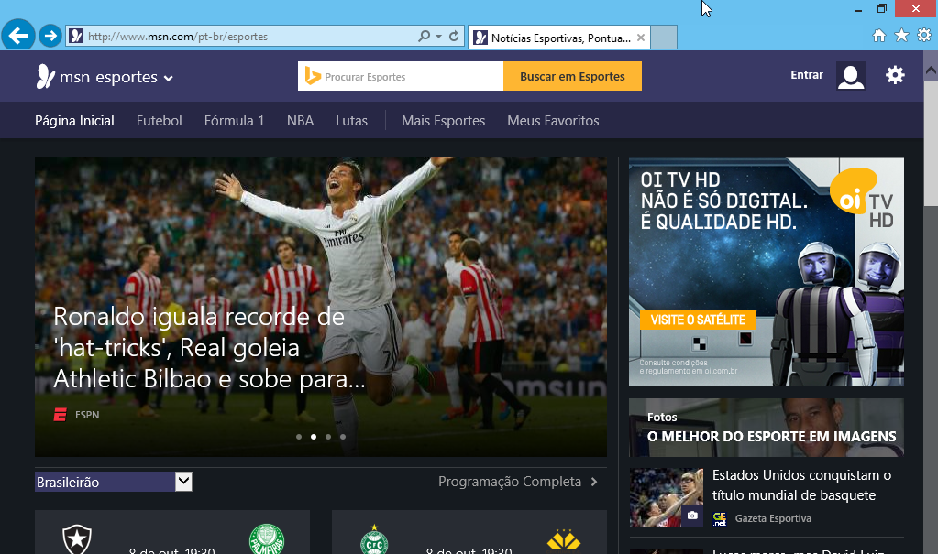Open the Meus Favoritos nav item
The width and height of the screenshot is (938, 554).
coord(553,121)
